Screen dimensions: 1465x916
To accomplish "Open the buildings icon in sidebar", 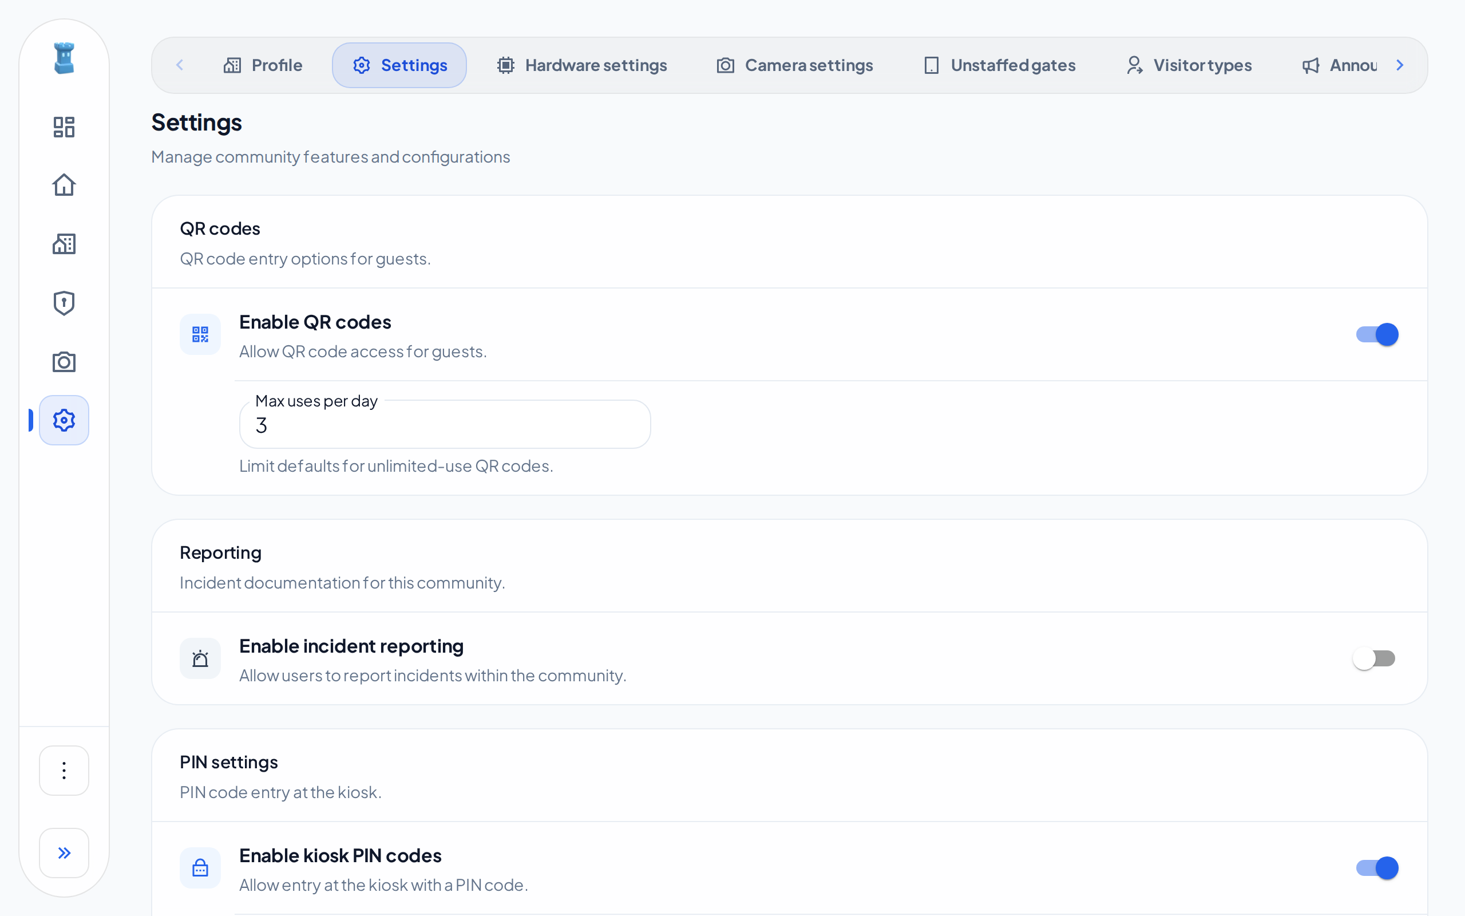I will pos(64,243).
